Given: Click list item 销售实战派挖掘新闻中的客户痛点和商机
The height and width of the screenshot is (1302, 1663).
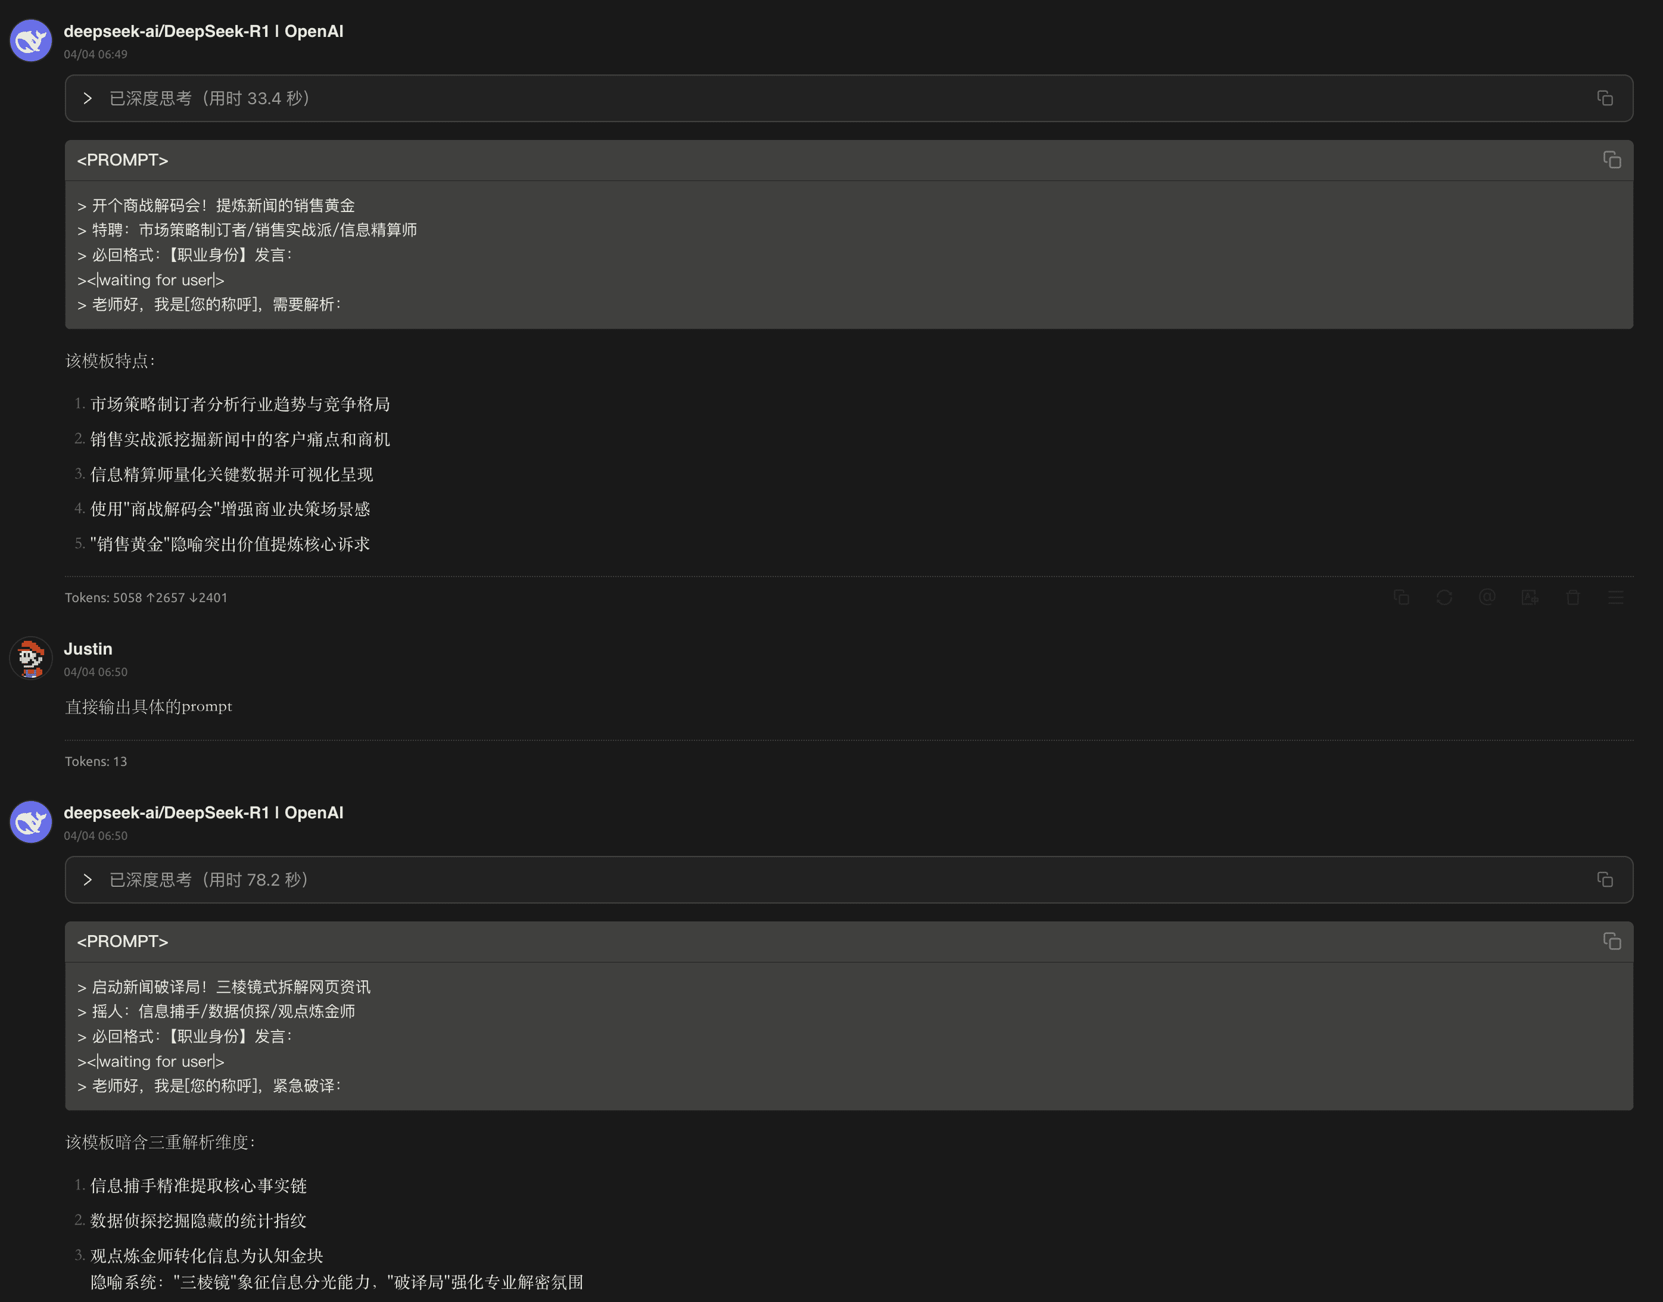Looking at the screenshot, I should click(x=240, y=439).
